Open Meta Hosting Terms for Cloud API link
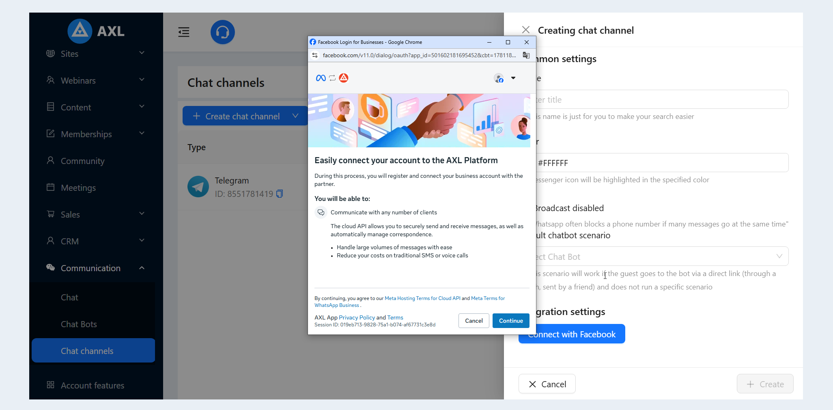Screen dimensions: 833x410 click(x=422, y=298)
